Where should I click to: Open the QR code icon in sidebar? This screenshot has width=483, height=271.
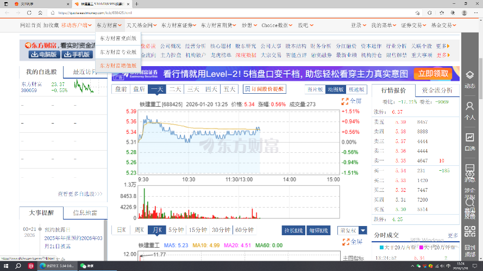[469, 231]
